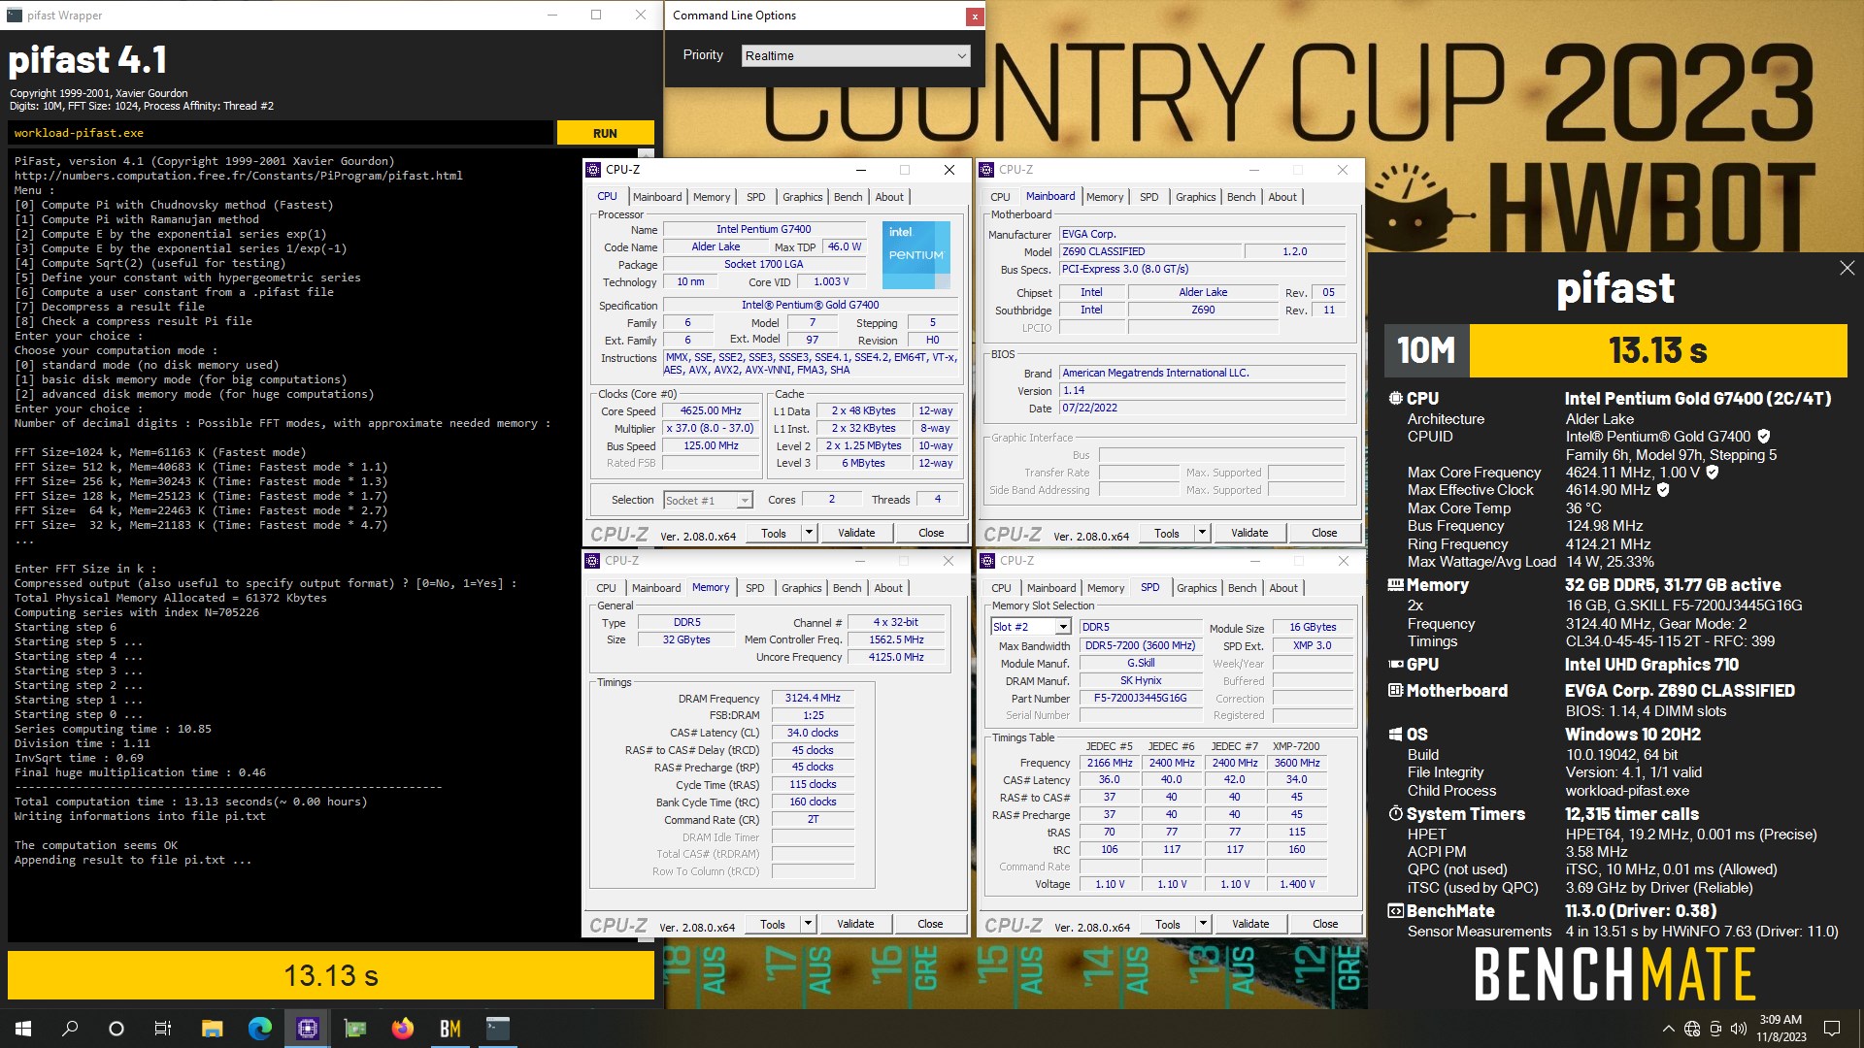
Task: Switch to Mainboard tab in CPU-Z CPU window
Action: coord(657,197)
